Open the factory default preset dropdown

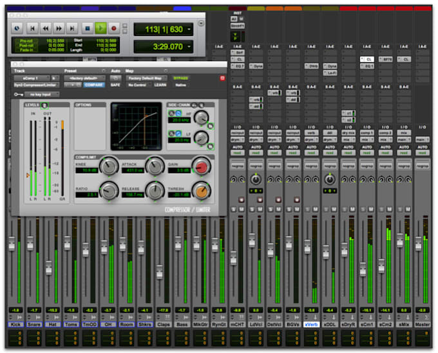point(84,78)
